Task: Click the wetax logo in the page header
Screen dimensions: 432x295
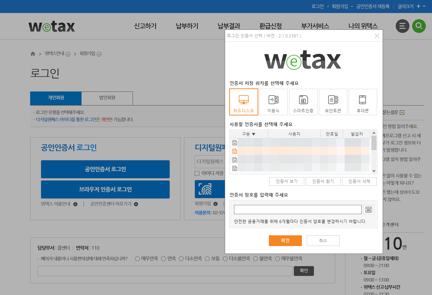Action: click(x=52, y=26)
